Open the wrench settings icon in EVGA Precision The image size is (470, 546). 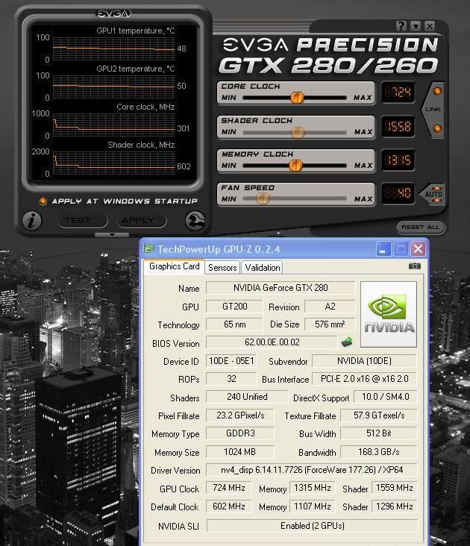click(x=195, y=221)
